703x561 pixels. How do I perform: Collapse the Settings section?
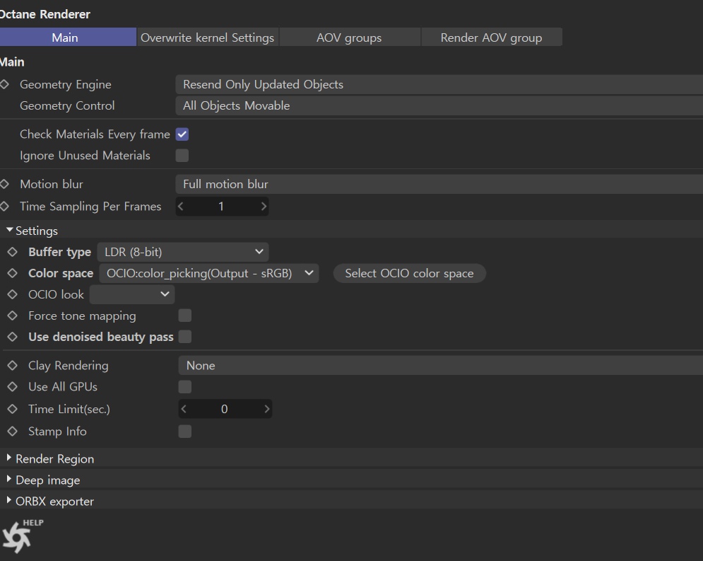[x=9, y=230]
